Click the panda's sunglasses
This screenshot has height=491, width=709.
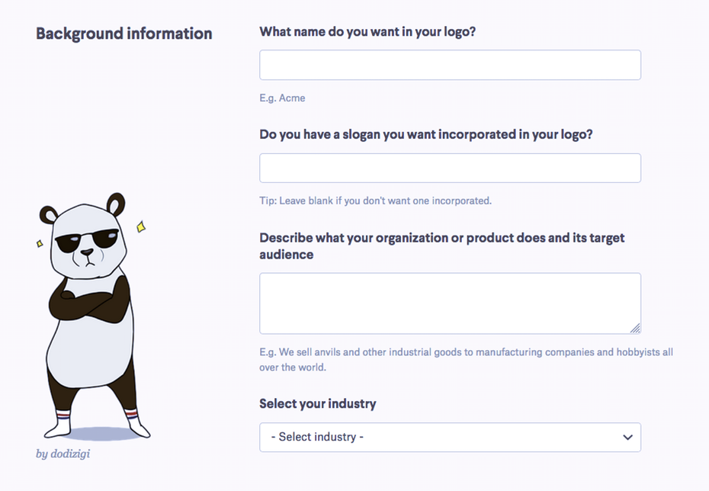(x=87, y=240)
